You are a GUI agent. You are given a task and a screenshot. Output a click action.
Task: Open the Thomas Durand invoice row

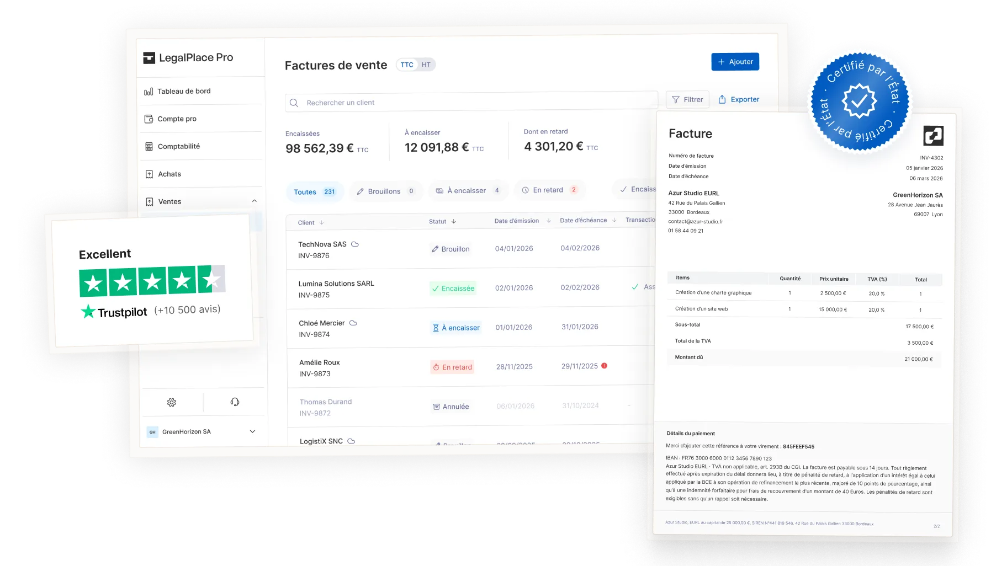point(470,407)
